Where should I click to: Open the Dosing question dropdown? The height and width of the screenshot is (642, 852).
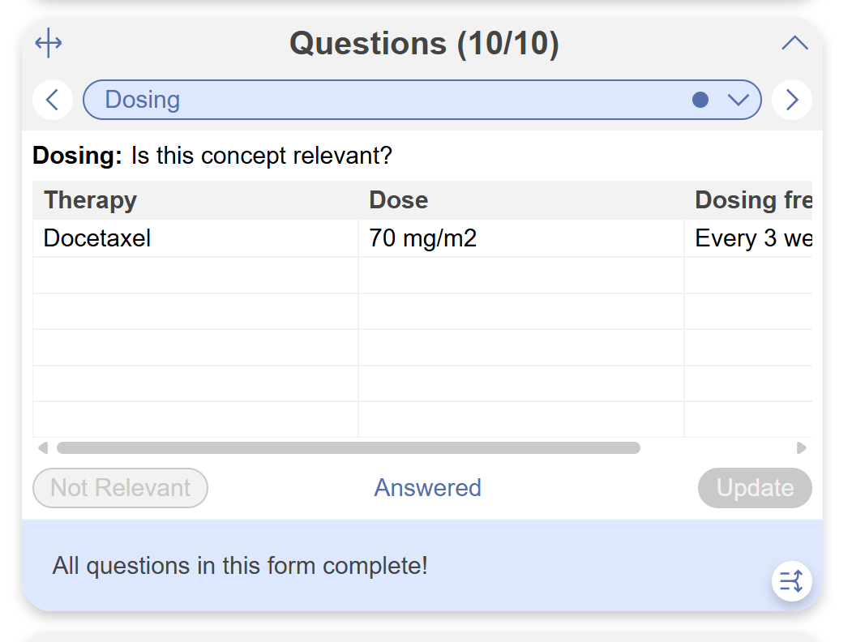click(738, 100)
